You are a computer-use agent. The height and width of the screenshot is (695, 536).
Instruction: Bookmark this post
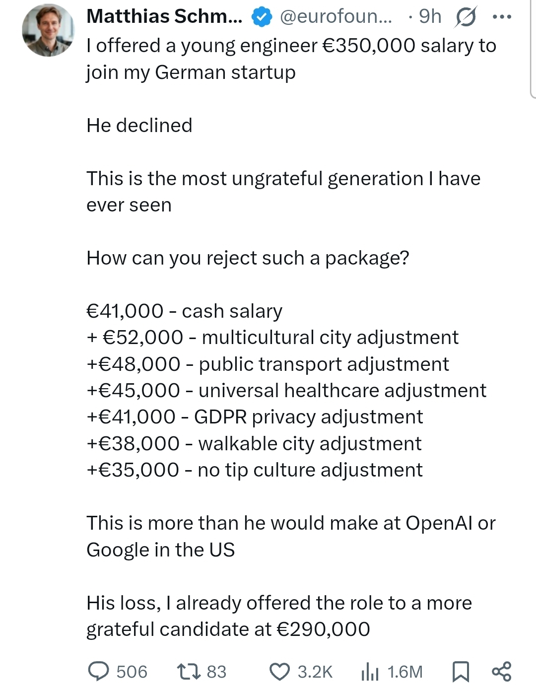(461, 672)
